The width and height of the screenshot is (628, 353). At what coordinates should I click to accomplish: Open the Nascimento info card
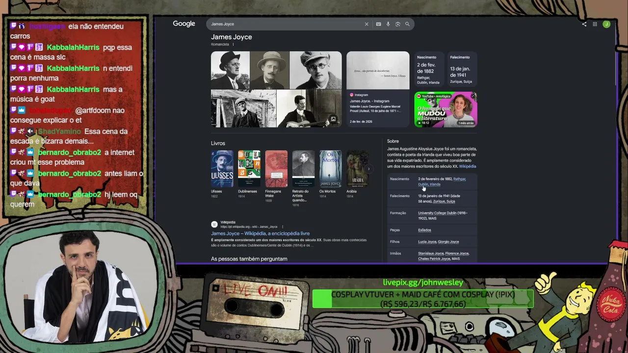click(429, 69)
